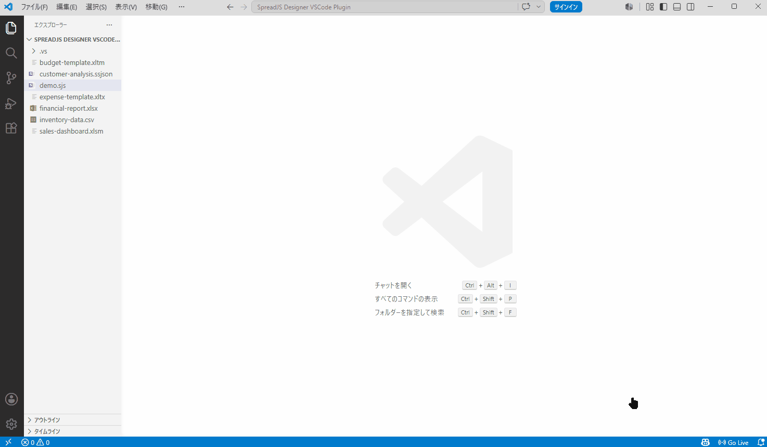This screenshot has width=767, height=447.
Task: Open the Source Control view
Action: (x=11, y=78)
